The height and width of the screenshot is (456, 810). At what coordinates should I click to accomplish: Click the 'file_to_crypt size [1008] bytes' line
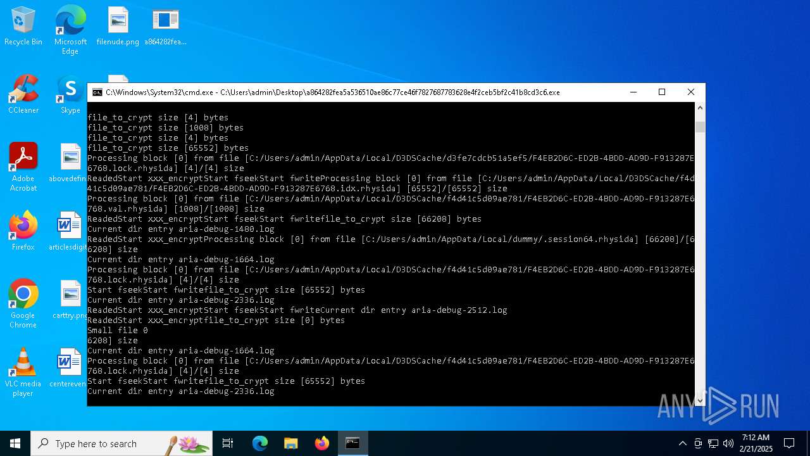(165, 128)
